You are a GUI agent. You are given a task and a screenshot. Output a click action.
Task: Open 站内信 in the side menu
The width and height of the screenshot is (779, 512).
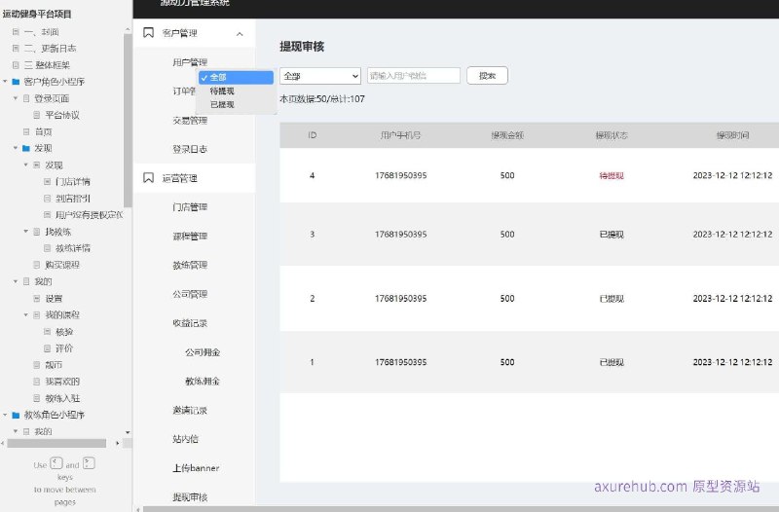(x=185, y=439)
